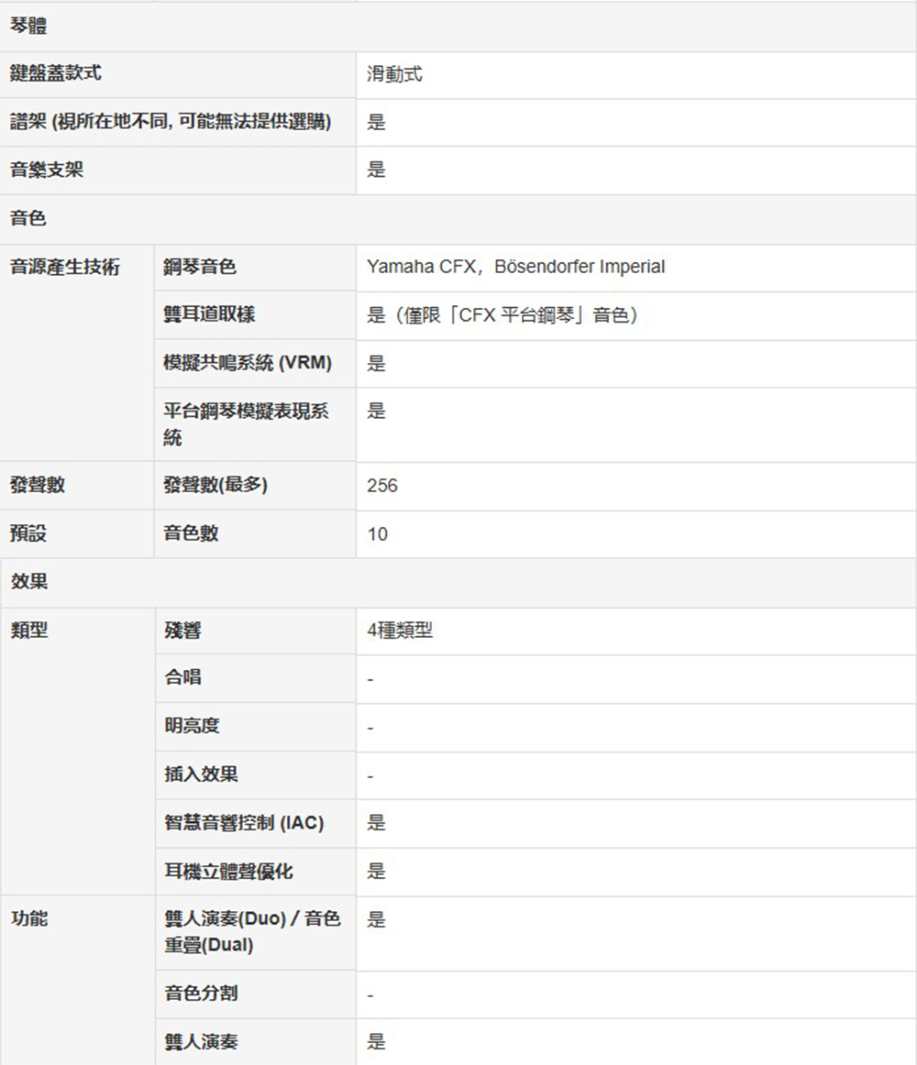
Task: Click the 明亮度 label
Action: 193,726
